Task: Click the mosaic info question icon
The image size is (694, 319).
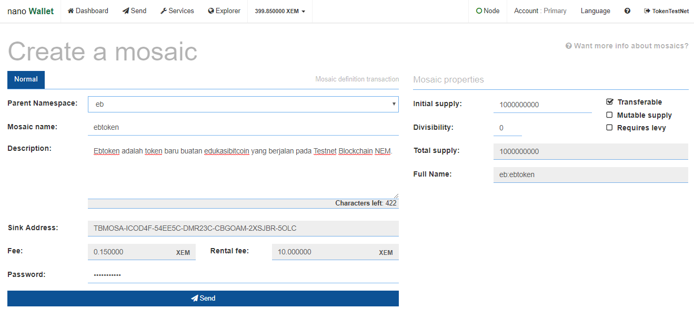Action: coord(569,46)
